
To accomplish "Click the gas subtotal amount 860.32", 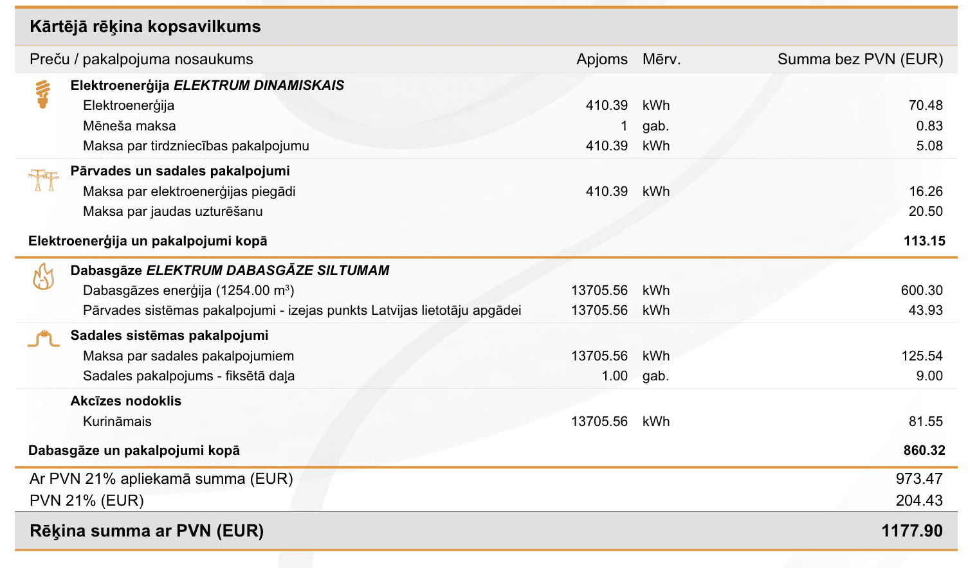I will click(924, 450).
